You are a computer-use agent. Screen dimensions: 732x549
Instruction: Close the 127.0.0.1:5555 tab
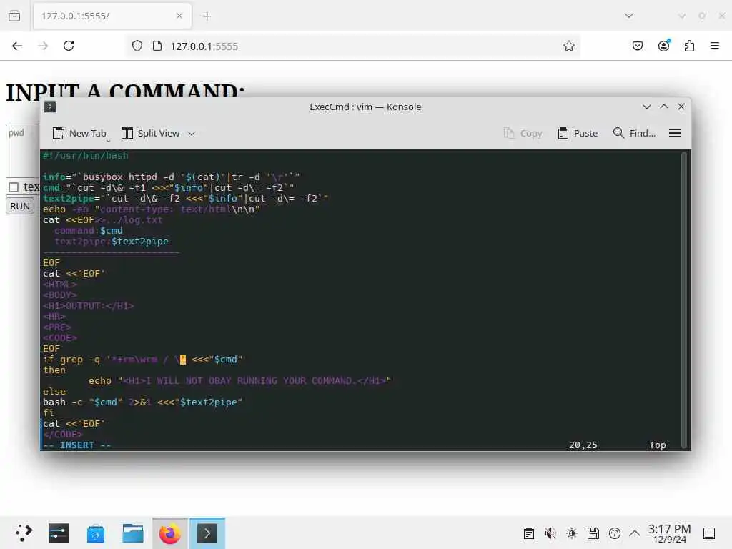click(179, 16)
